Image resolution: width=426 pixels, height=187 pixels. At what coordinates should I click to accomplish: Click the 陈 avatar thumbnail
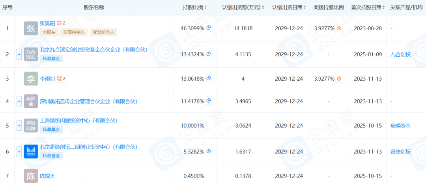[31, 176]
